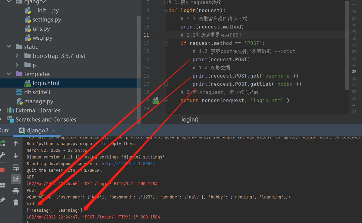Screen dimensions: 362x223
Task: Click ['reading', 'learning'] console output
Action: click(x=54, y=210)
